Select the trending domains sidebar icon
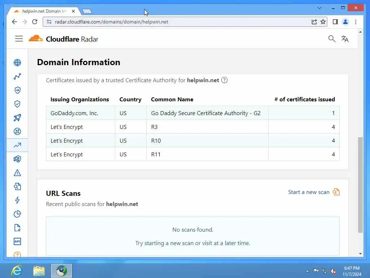Viewport: 370px width, 278px height. pyautogui.click(x=17, y=145)
